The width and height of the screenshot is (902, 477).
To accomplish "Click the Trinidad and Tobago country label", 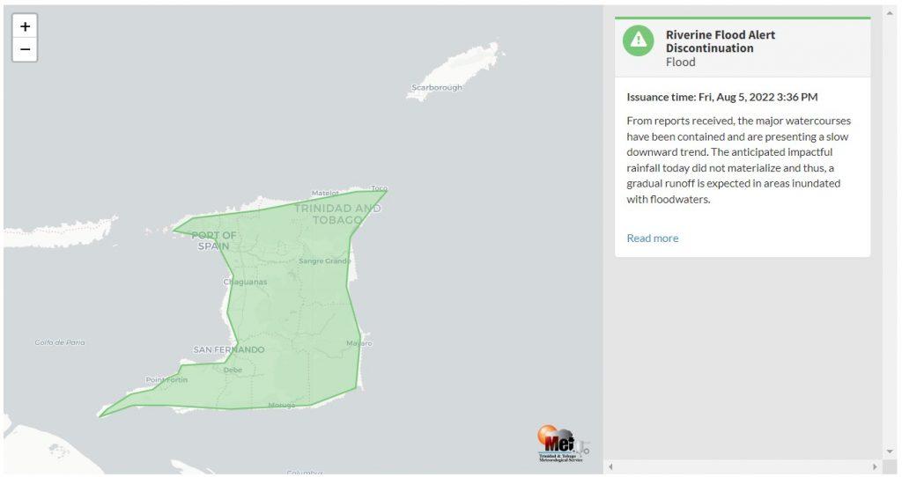I will [x=337, y=214].
